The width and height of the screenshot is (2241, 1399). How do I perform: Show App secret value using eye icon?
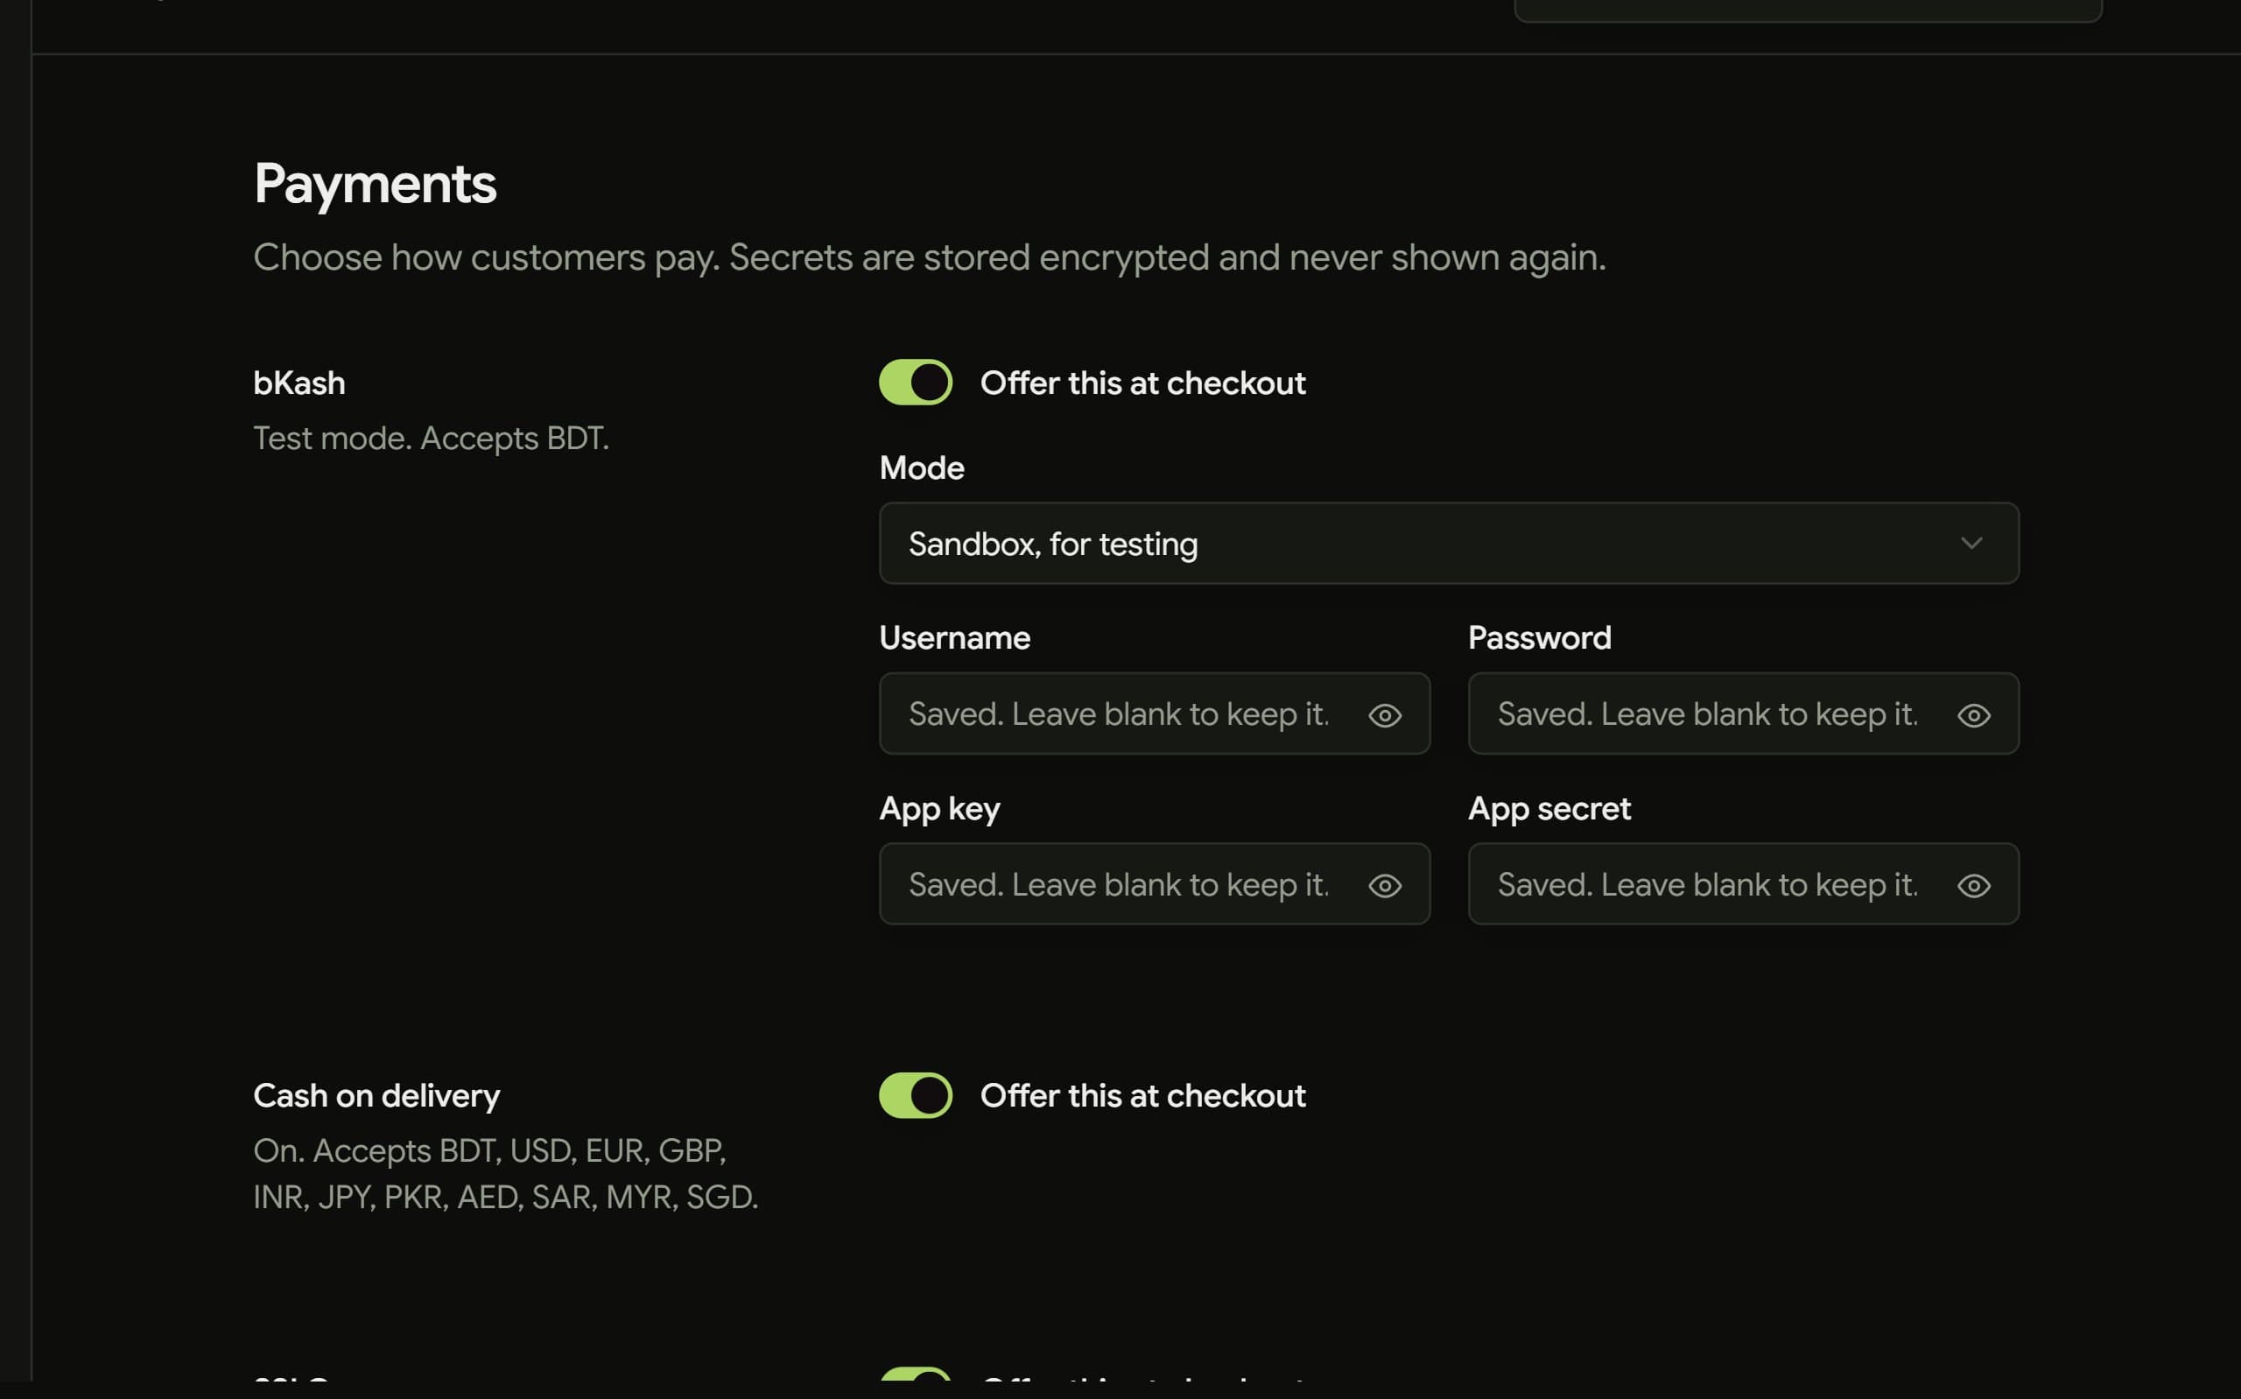(x=1974, y=885)
